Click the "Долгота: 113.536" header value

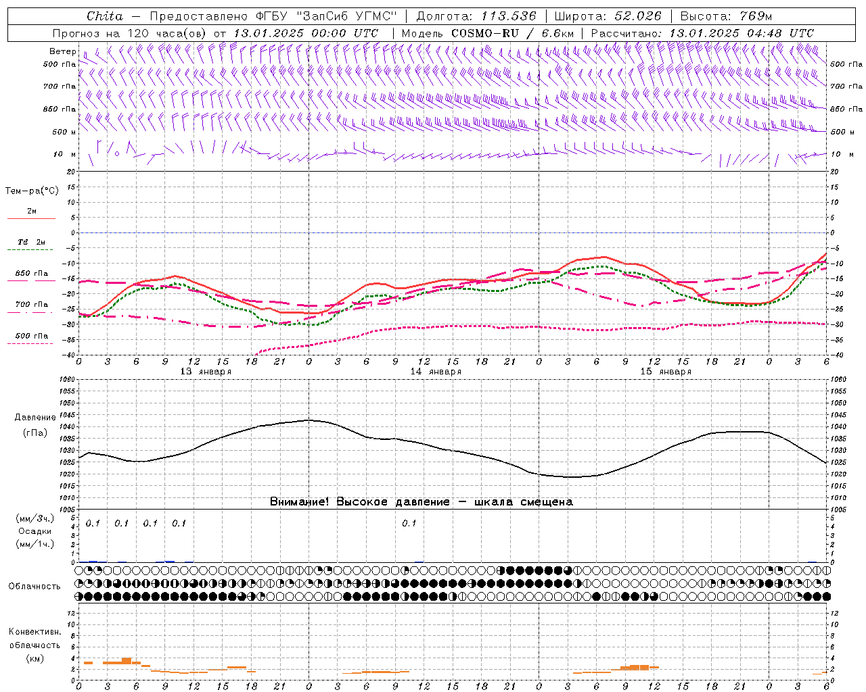click(476, 16)
